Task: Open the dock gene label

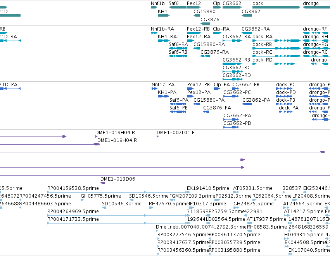Action: click(x=258, y=3)
